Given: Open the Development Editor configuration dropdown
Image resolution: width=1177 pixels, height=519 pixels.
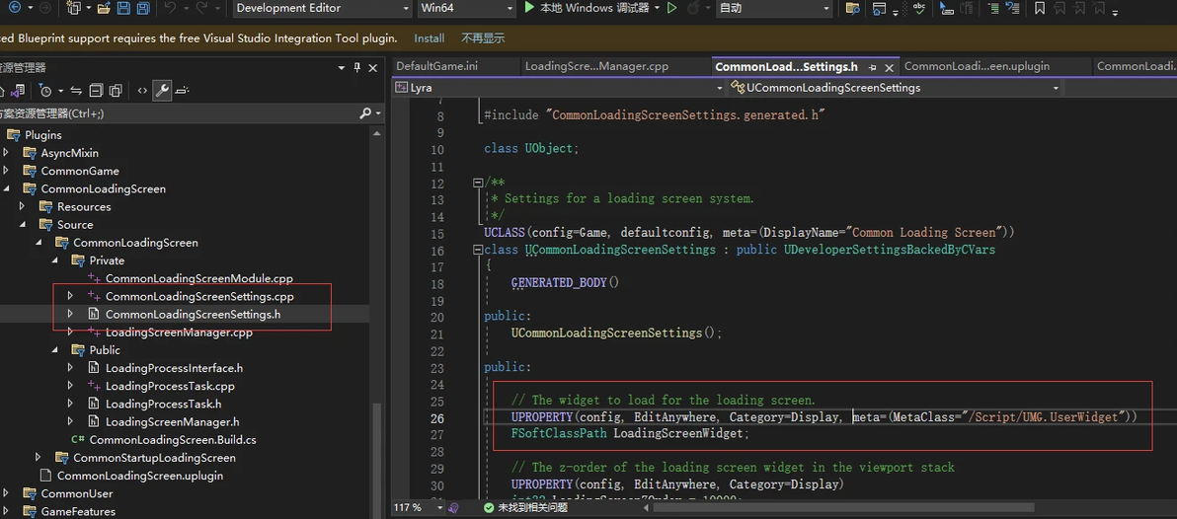Looking at the screenshot, I should (x=322, y=8).
